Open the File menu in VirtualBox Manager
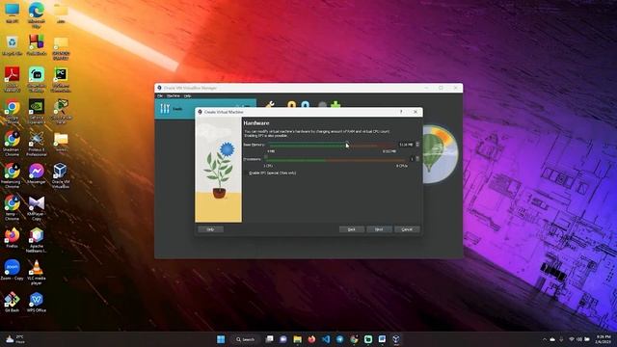The image size is (617, 347). [x=160, y=96]
